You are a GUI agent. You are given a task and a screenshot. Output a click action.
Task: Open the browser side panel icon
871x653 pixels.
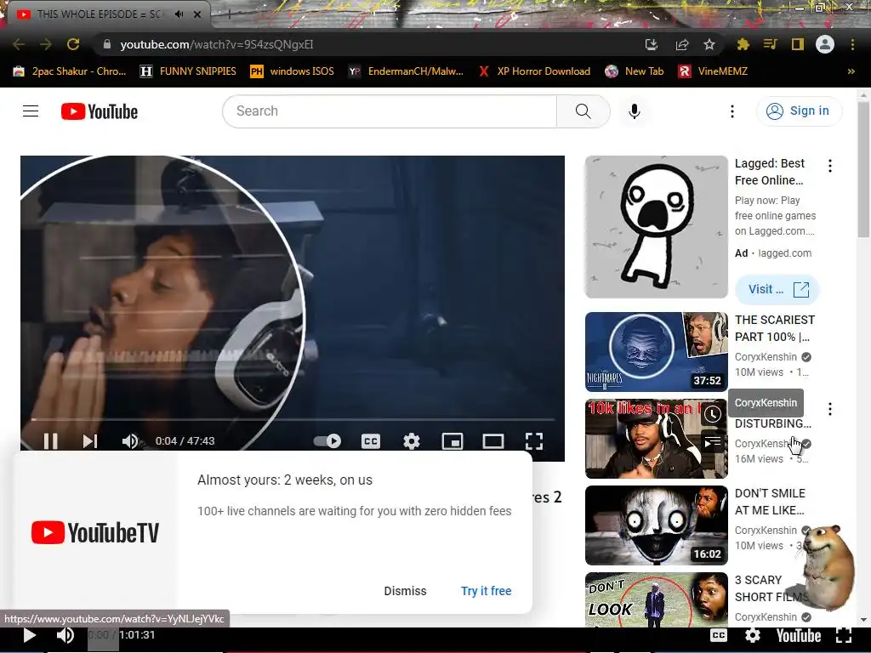pyautogui.click(x=798, y=44)
